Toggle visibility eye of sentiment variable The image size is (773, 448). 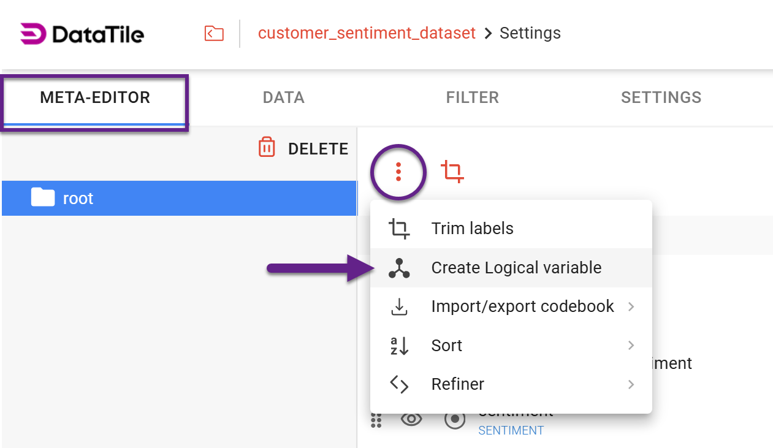(412, 420)
